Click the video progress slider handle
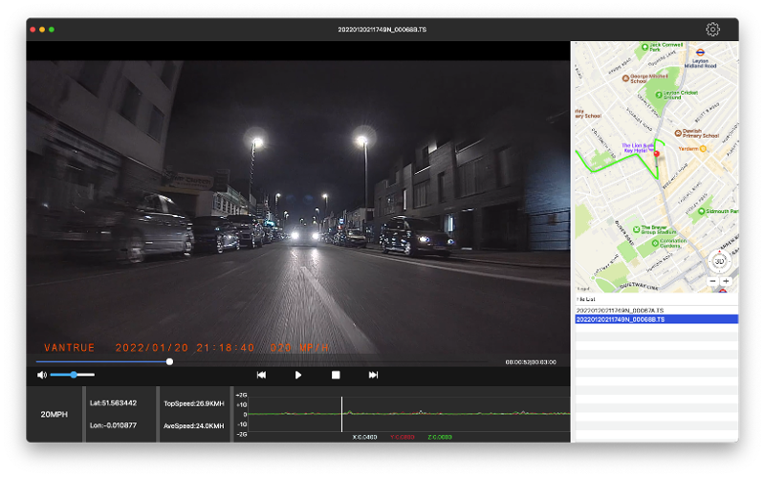Viewport: 765px width, 477px height. pyautogui.click(x=169, y=362)
